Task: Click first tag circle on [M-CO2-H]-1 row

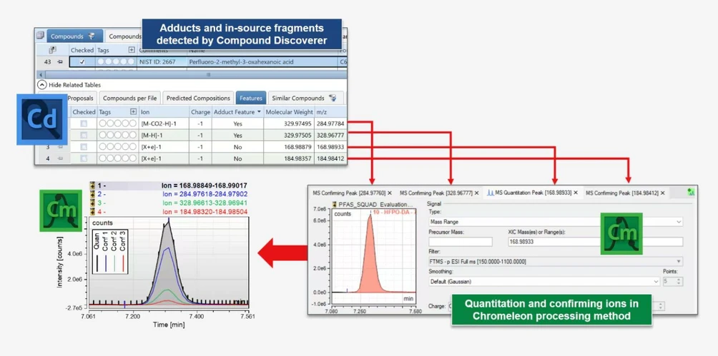Action: coord(102,124)
